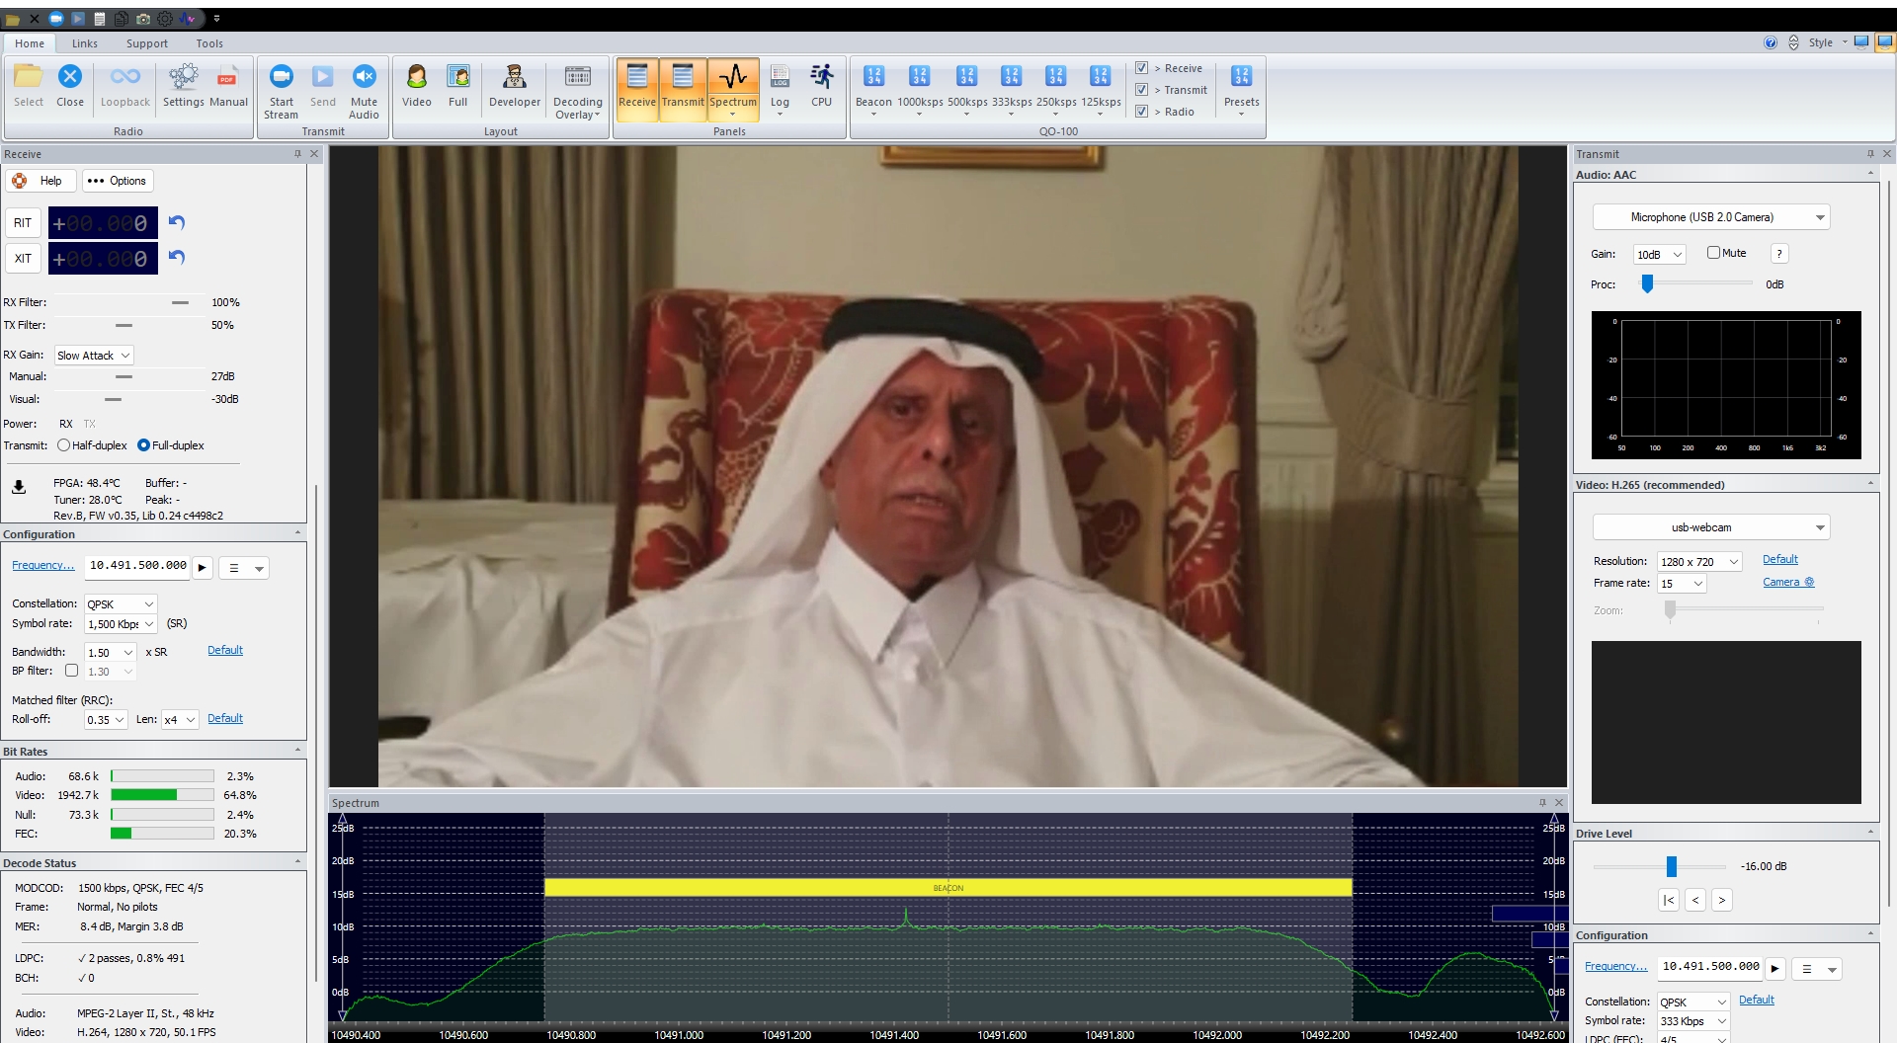
Task: Mute audio using the ribbon icon
Action: (364, 78)
